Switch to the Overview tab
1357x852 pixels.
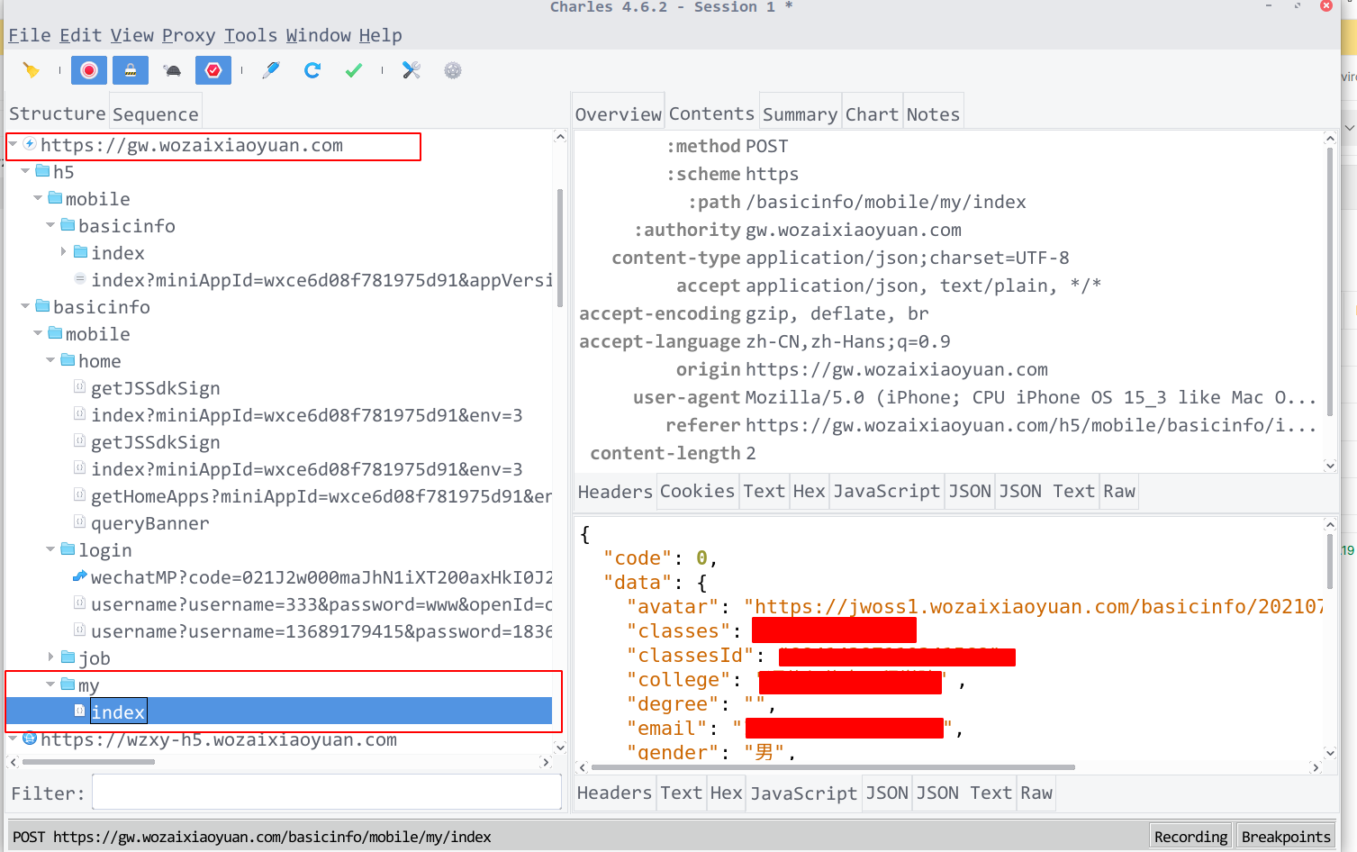[x=619, y=113]
